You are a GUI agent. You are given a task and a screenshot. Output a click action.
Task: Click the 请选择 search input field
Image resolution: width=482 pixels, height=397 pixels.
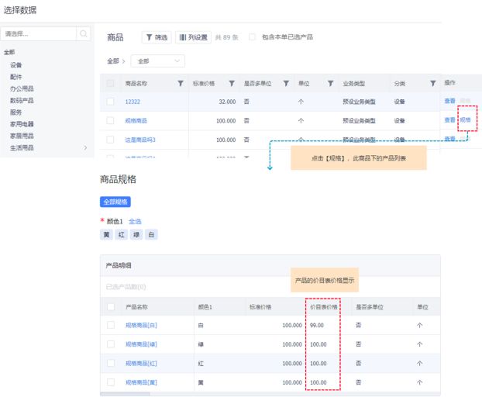39,34
